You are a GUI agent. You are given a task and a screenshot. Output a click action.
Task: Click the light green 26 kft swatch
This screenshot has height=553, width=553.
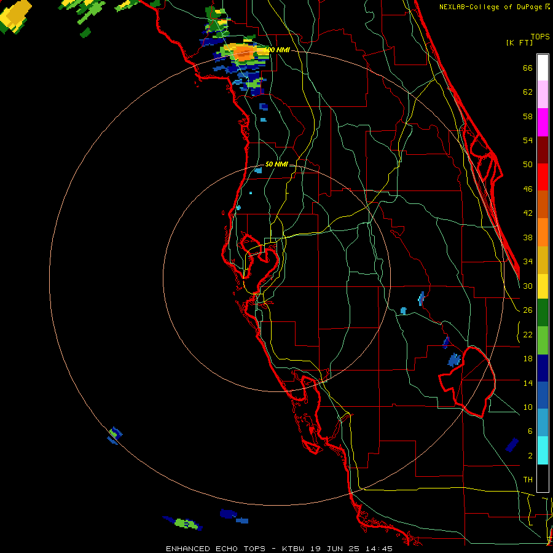click(543, 340)
